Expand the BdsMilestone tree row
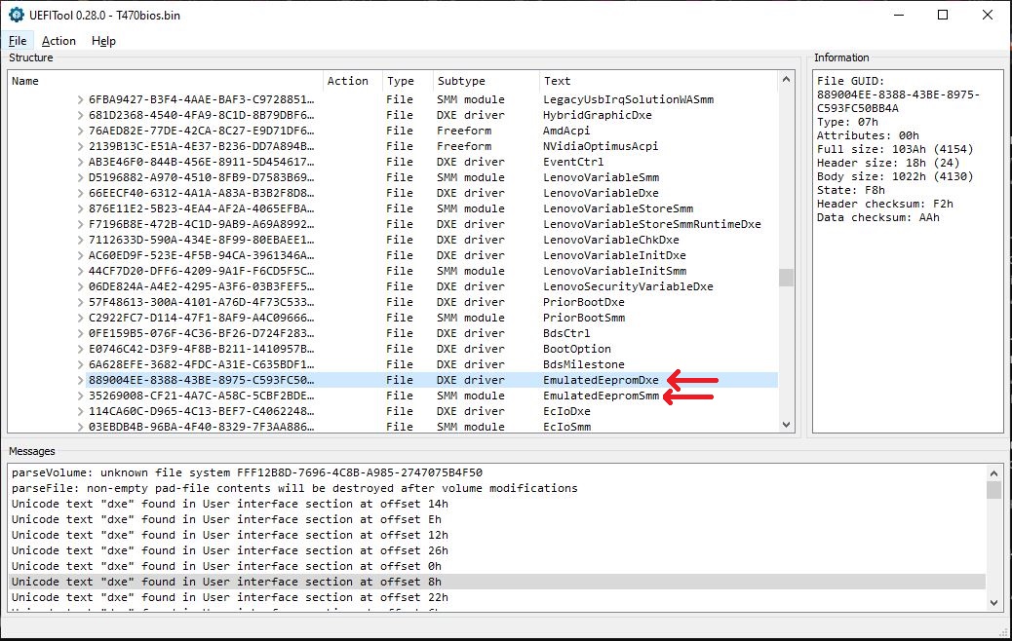Viewport: 1012px width, 641px height. coord(80,364)
